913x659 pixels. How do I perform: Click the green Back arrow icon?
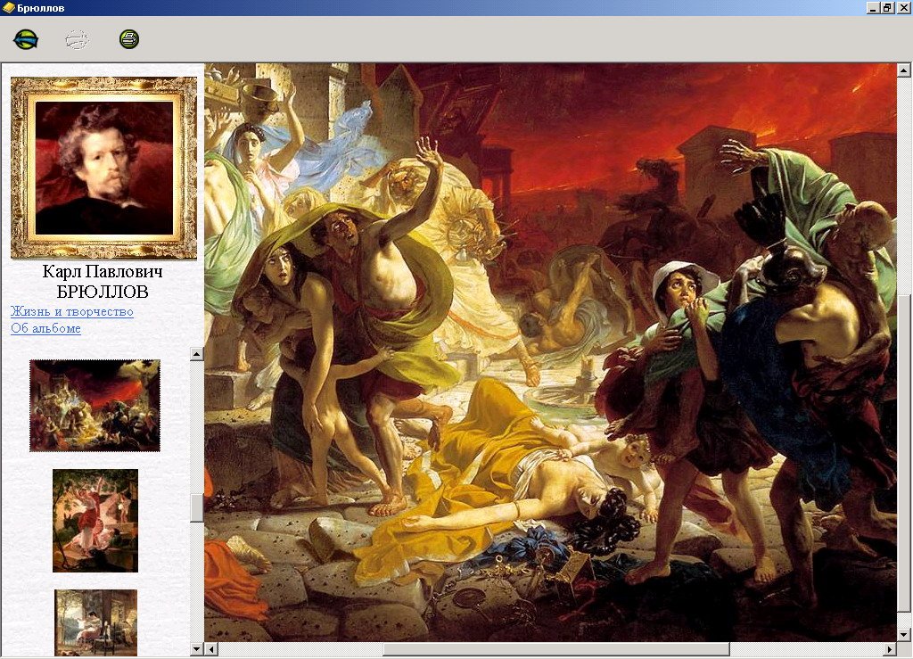[x=26, y=39]
